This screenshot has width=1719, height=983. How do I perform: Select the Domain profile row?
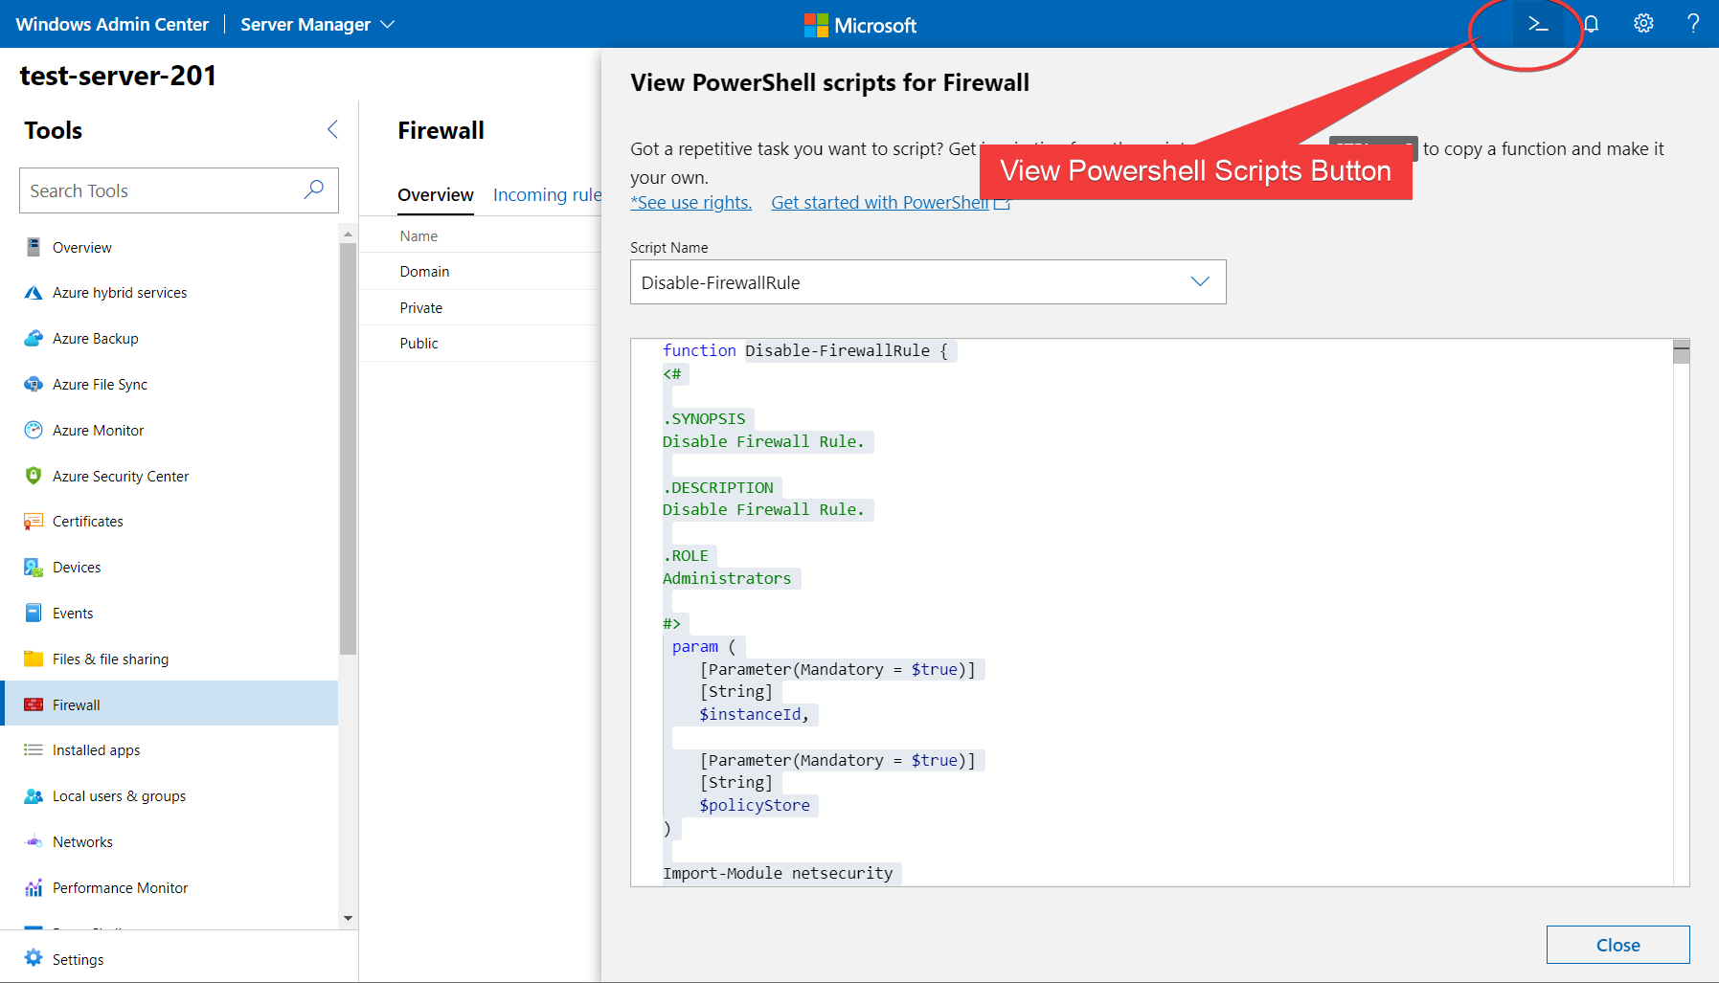(481, 272)
